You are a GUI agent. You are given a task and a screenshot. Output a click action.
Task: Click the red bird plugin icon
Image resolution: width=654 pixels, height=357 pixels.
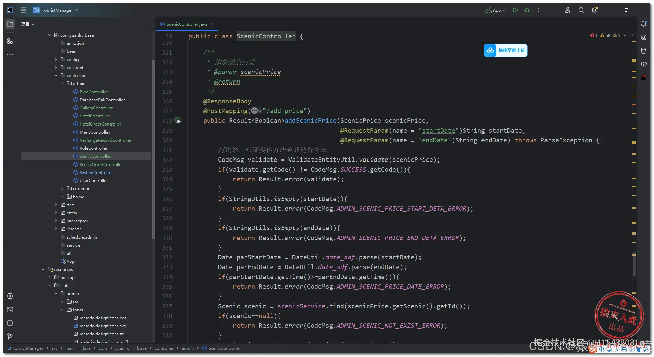click(x=644, y=78)
